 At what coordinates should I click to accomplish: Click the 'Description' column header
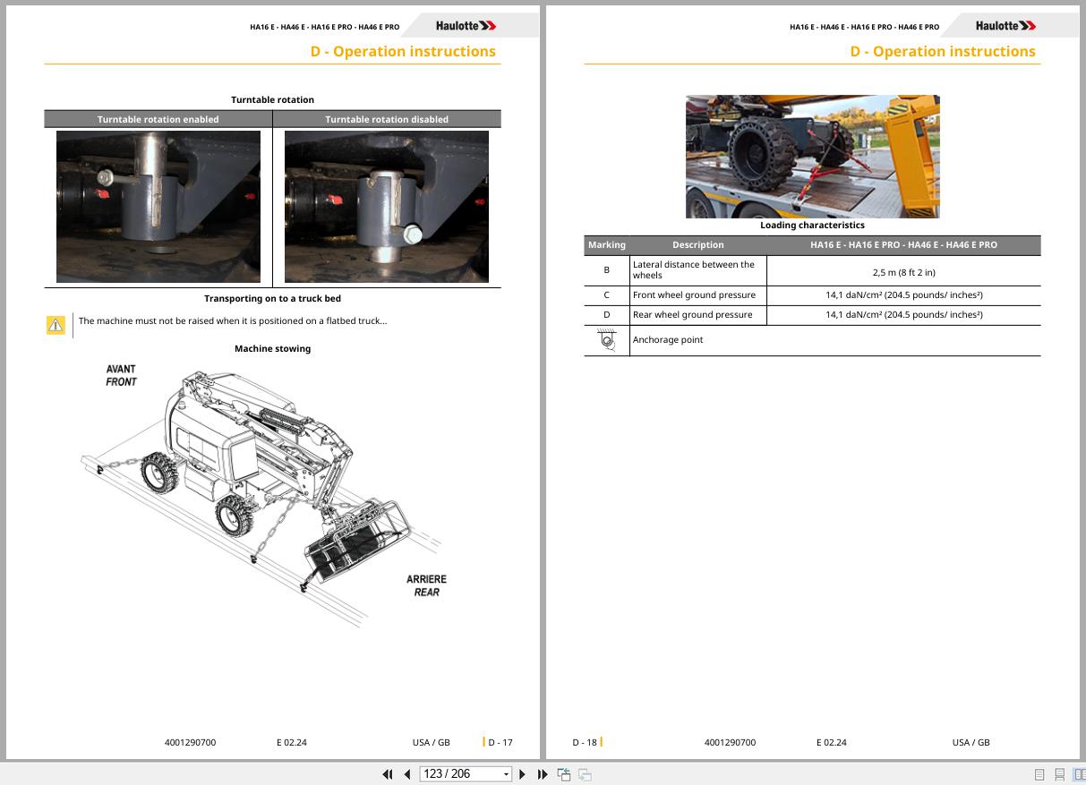coord(698,244)
